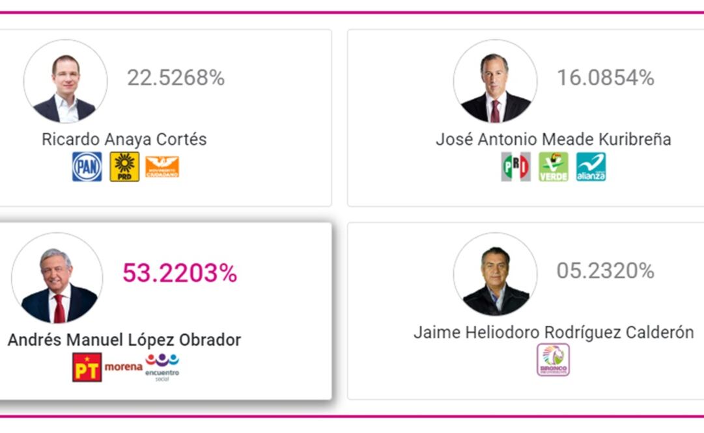Click the highlighted 53.2203% result

(180, 274)
